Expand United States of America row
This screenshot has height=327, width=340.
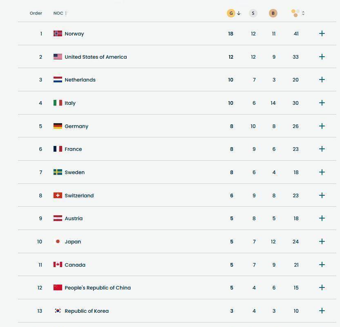(x=322, y=57)
